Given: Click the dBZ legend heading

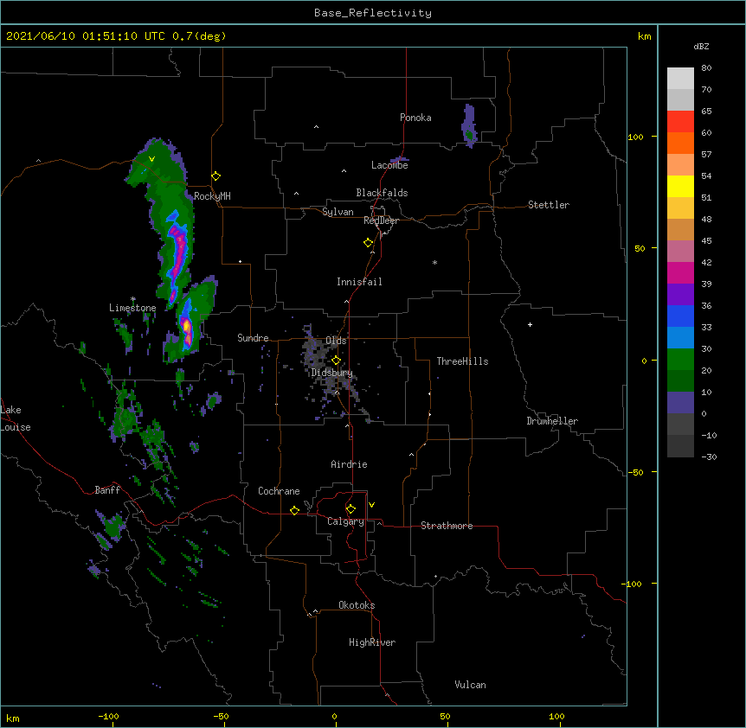Looking at the screenshot, I should 701,46.
